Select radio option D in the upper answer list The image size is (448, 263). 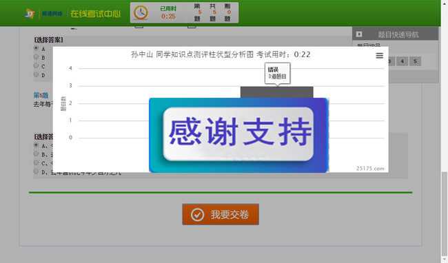click(x=36, y=74)
